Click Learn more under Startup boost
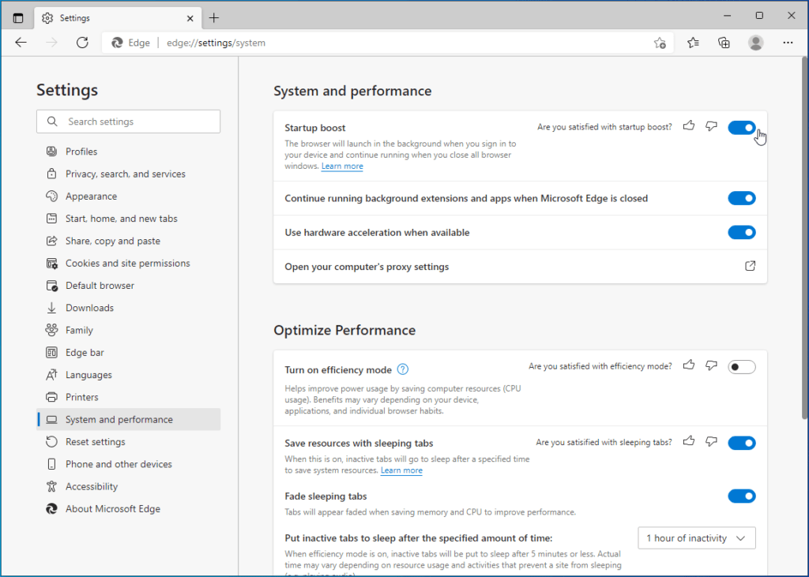809x577 pixels. point(342,166)
